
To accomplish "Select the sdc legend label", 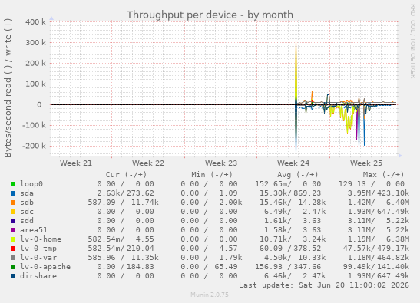I will 27,212.
